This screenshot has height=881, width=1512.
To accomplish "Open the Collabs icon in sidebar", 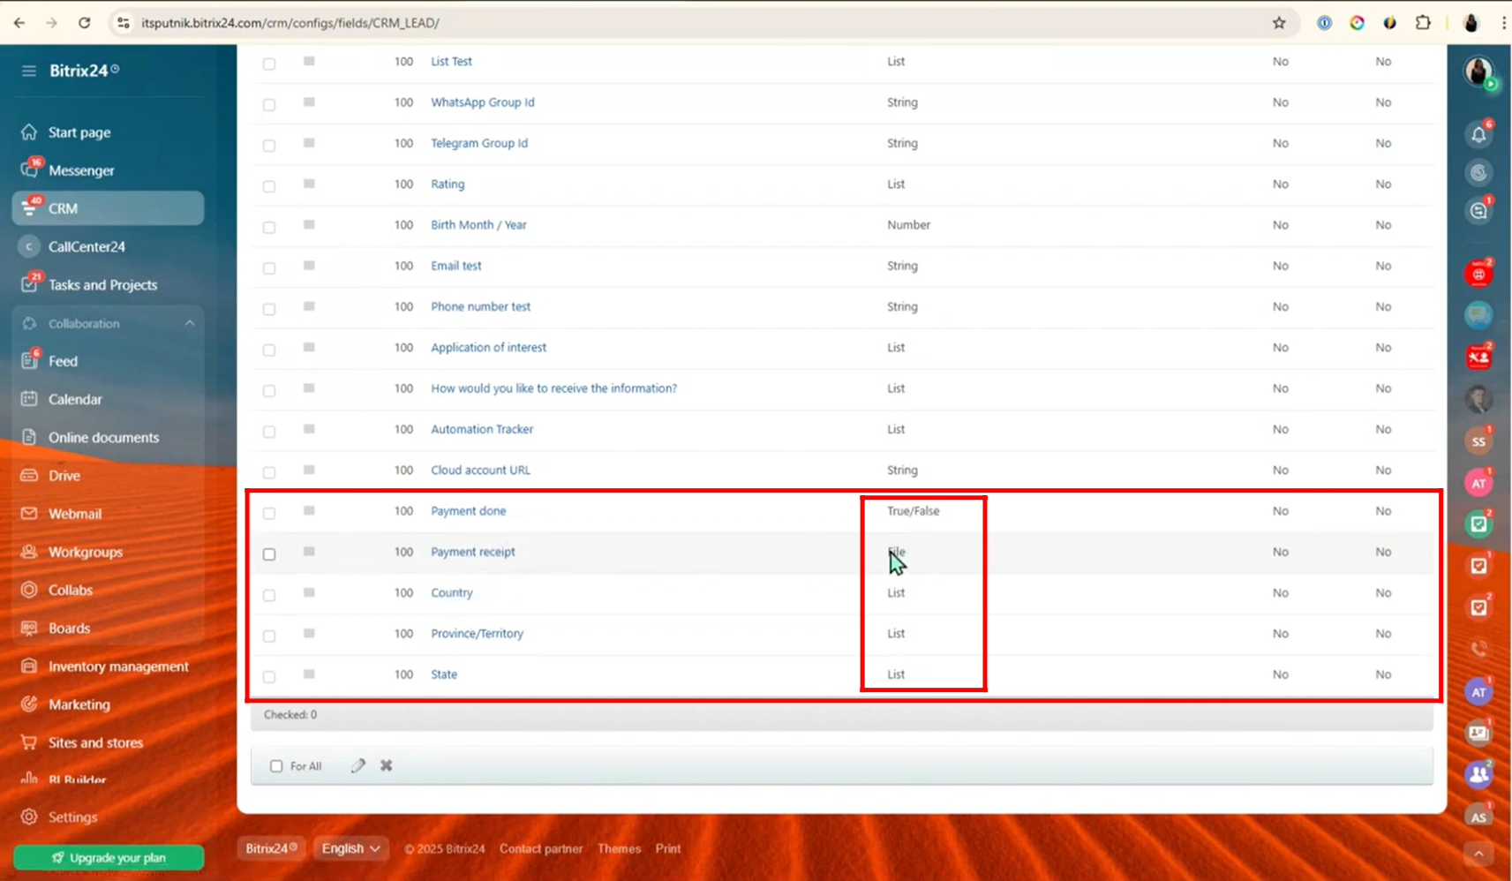I will click(x=29, y=590).
